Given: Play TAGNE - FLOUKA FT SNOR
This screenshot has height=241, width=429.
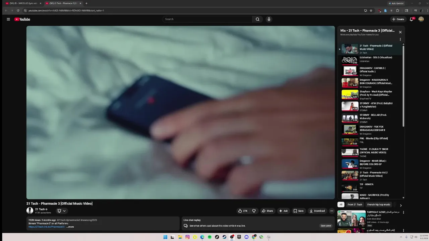Looking at the screenshot, I should (370, 152).
